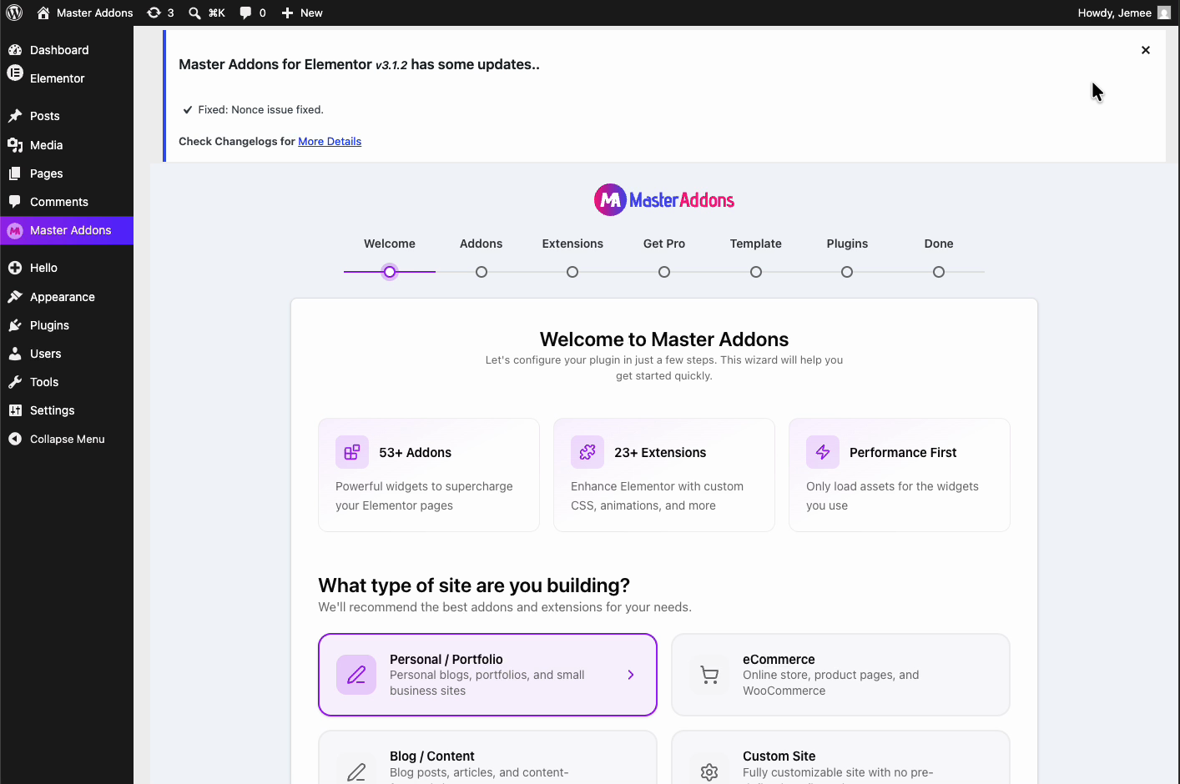Click the Settings sidebar icon

coord(15,410)
